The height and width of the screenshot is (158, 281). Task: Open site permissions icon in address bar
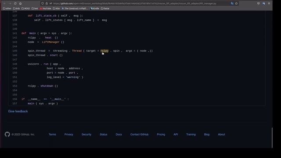51,4
